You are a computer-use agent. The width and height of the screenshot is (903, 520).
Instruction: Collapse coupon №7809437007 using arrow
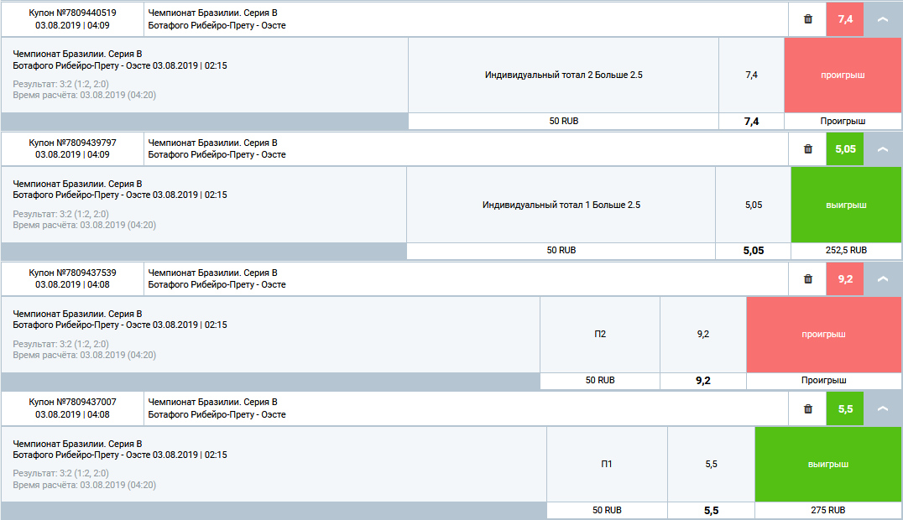882,409
